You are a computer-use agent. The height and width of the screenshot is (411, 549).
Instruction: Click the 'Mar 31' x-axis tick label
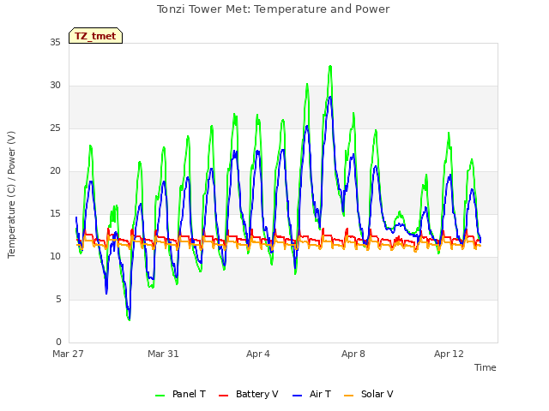pos(163,354)
